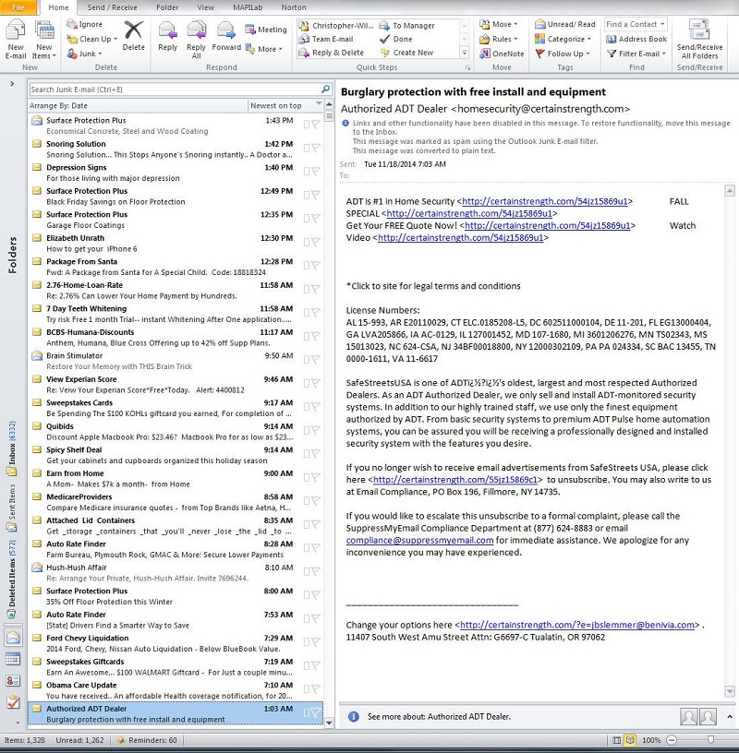Toggle category box for Quibids message

click(x=307, y=430)
